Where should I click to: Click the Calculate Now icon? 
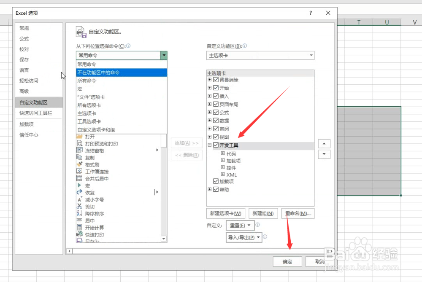pyautogui.click(x=79, y=228)
